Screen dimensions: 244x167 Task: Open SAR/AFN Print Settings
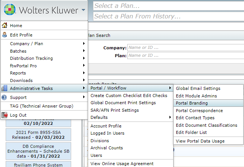pos(131,110)
